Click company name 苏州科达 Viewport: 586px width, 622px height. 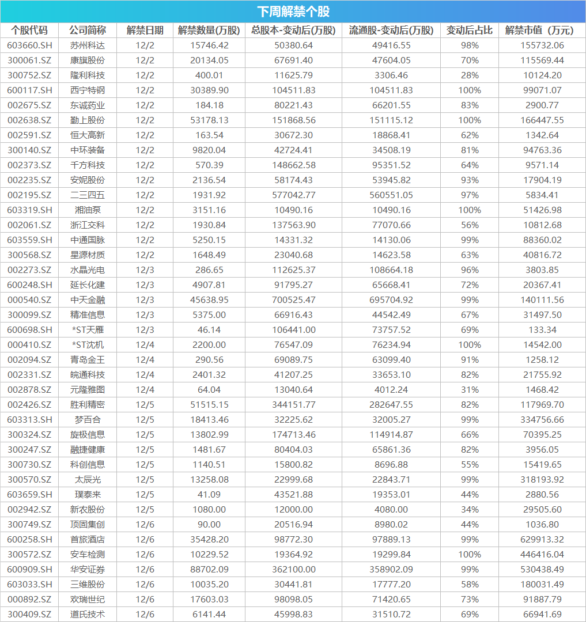pos(88,45)
